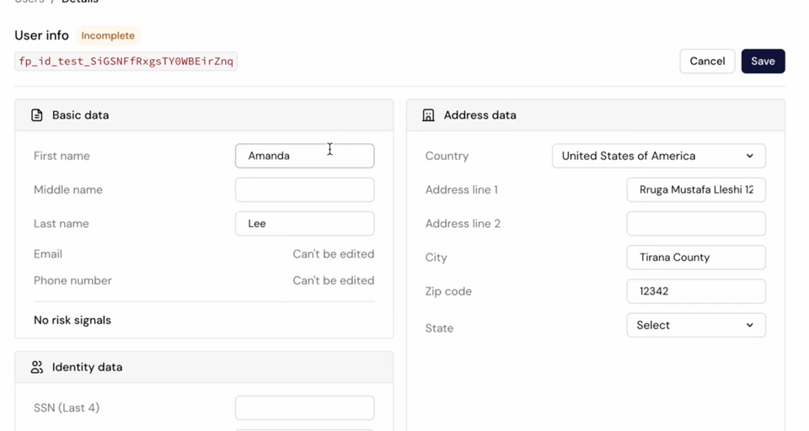Click into the Address line 1 field
Screen dimensions: 809x431
[695, 189]
